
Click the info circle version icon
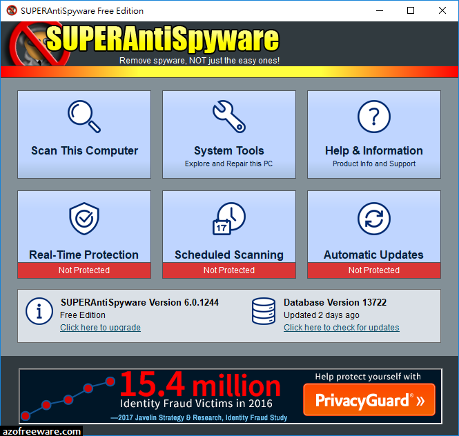click(39, 311)
